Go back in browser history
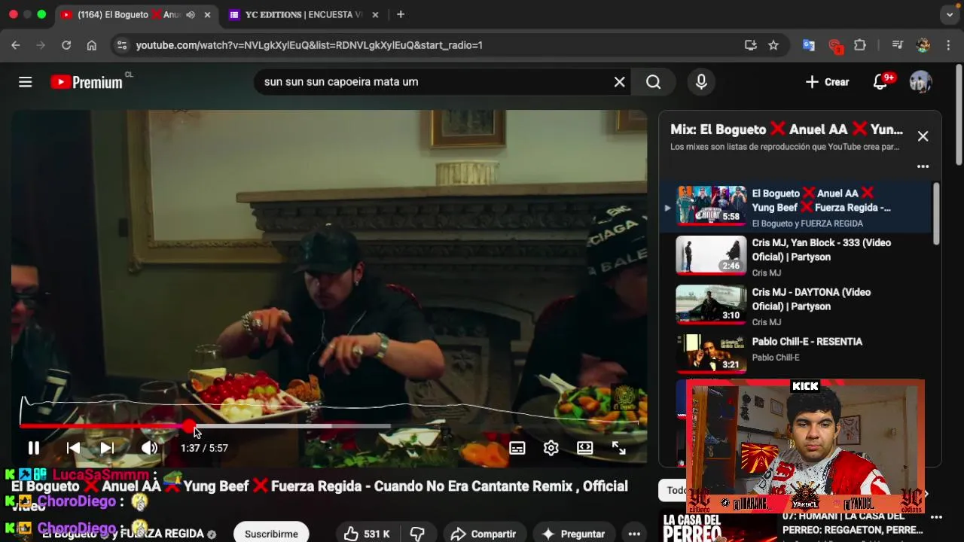The height and width of the screenshot is (542, 964). coord(16,45)
